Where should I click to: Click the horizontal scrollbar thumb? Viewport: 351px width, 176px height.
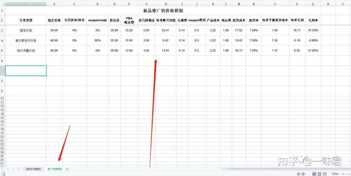290,169
